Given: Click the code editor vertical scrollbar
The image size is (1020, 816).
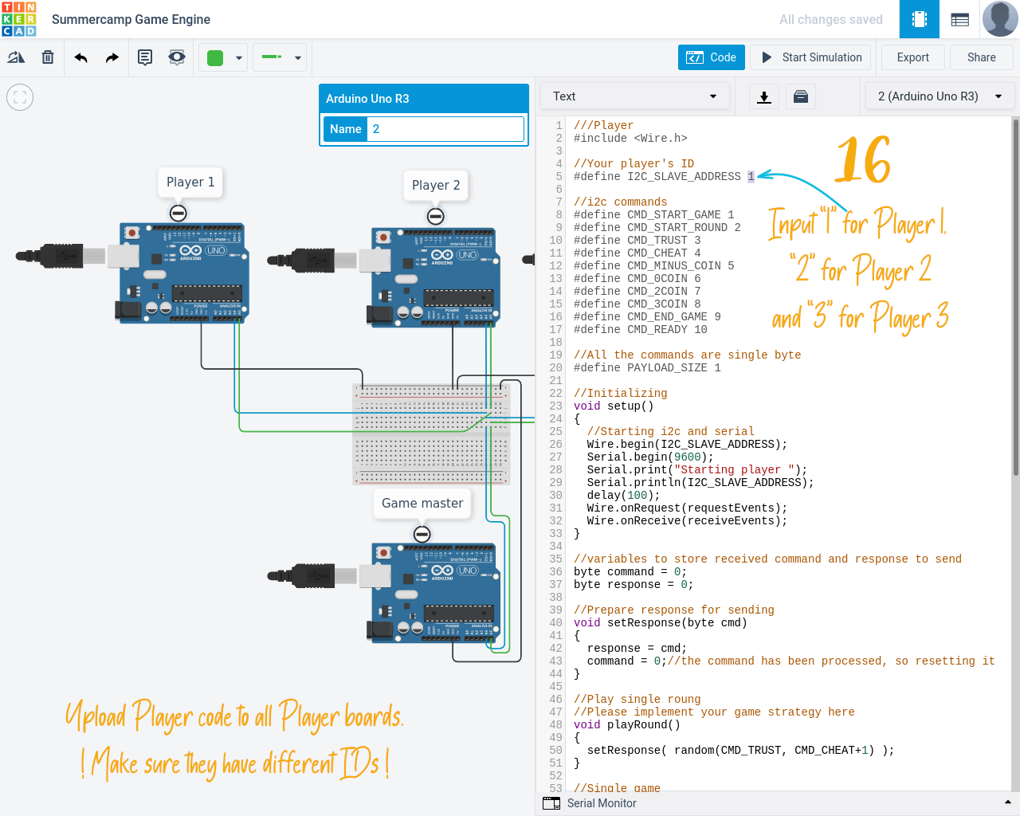Looking at the screenshot, I should [x=1015, y=296].
